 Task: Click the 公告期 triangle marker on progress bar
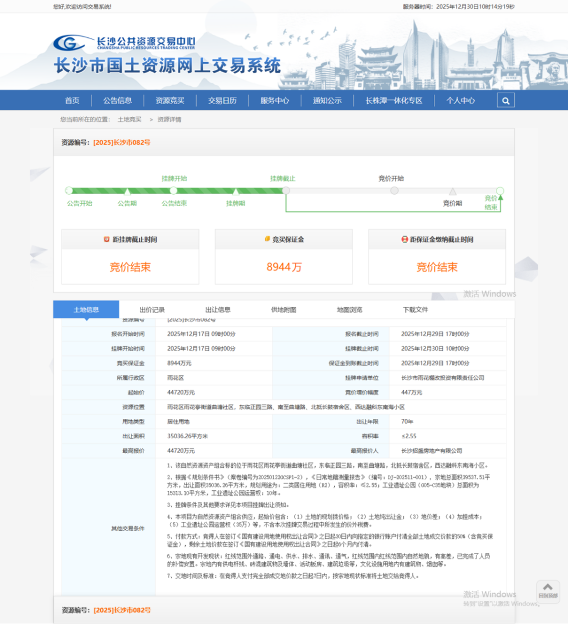click(x=127, y=192)
